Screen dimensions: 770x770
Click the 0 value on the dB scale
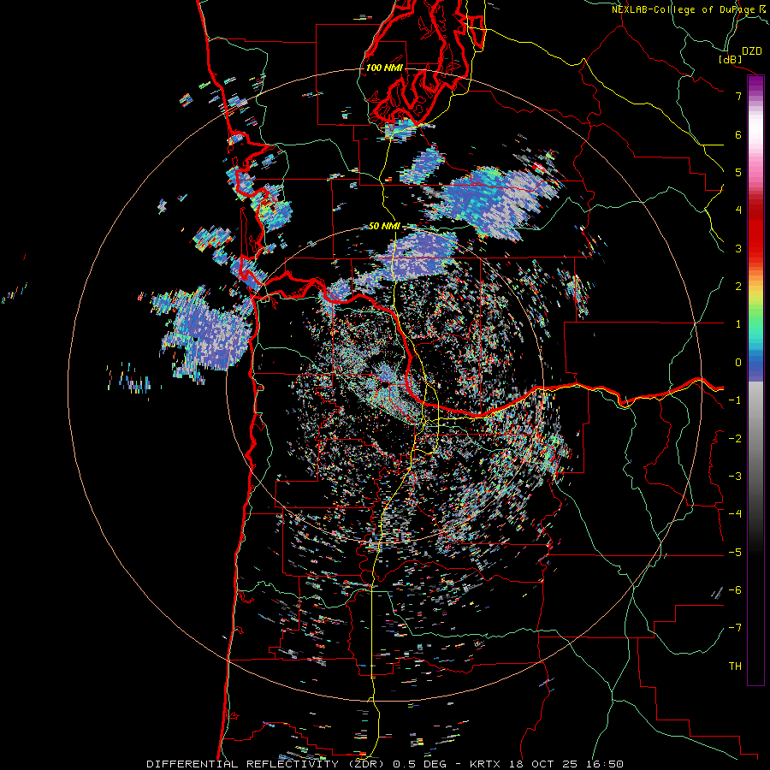738,363
